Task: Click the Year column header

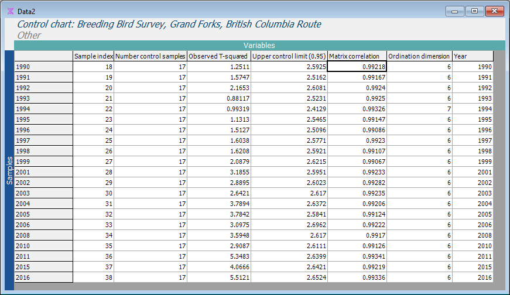Action: click(473, 56)
